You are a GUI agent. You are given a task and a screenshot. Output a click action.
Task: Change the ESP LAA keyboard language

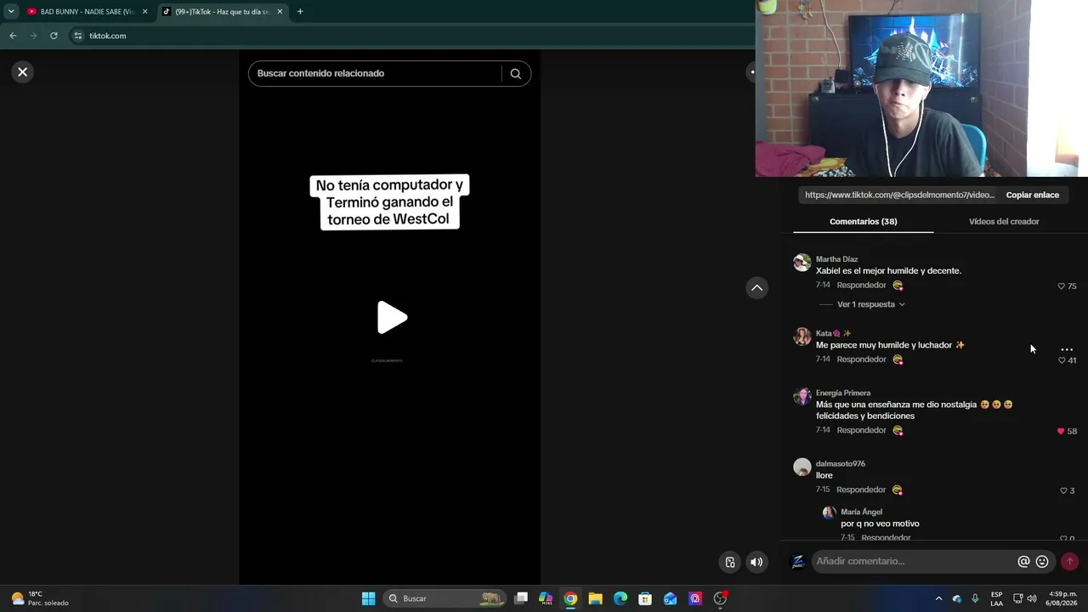click(996, 598)
